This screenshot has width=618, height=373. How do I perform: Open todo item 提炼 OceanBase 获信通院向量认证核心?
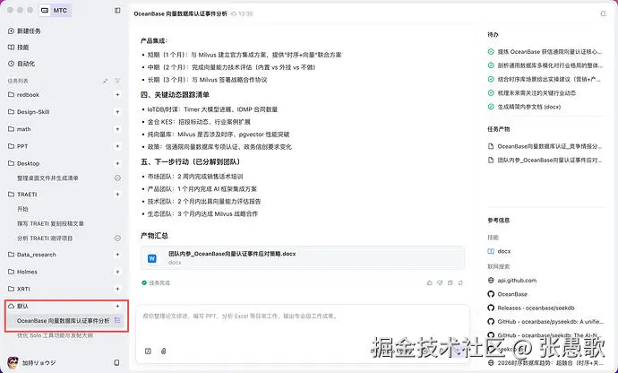pyautogui.click(x=545, y=52)
